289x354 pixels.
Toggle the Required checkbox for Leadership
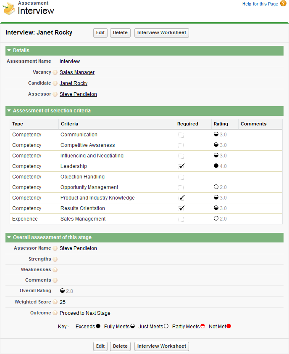coord(181,166)
